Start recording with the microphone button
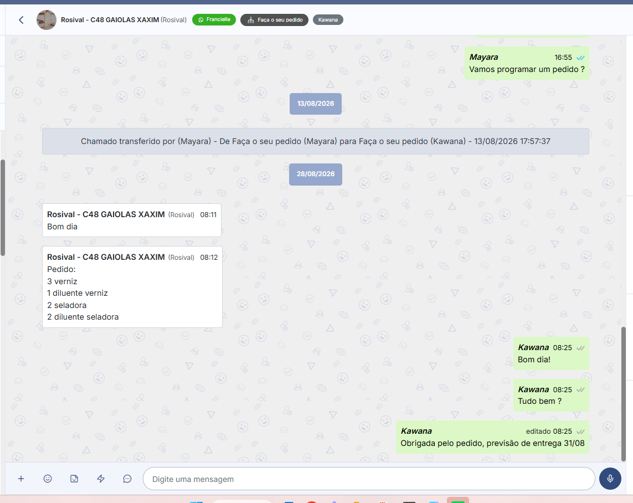 pyautogui.click(x=610, y=479)
